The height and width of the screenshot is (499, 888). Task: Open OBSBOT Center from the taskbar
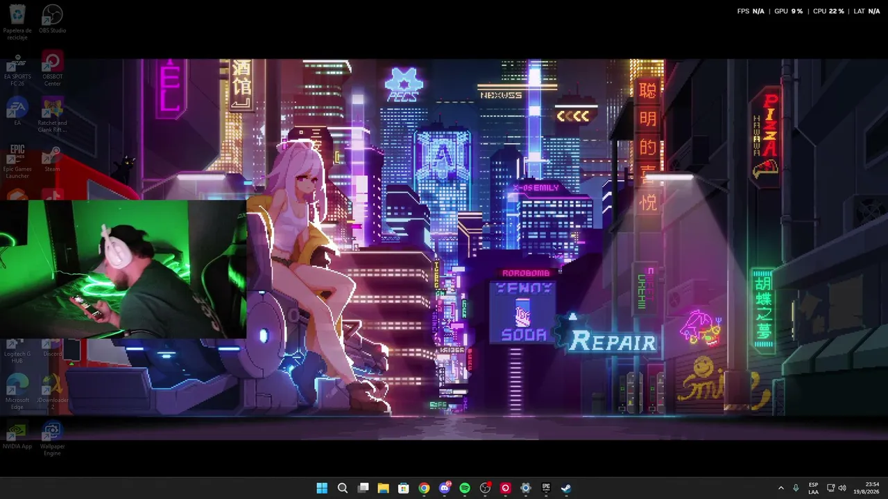505,488
